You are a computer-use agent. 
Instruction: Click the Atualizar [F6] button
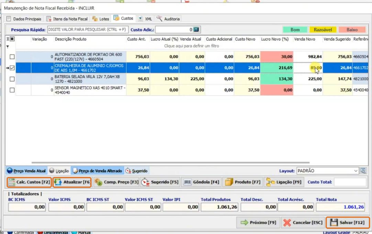[x=72, y=182]
